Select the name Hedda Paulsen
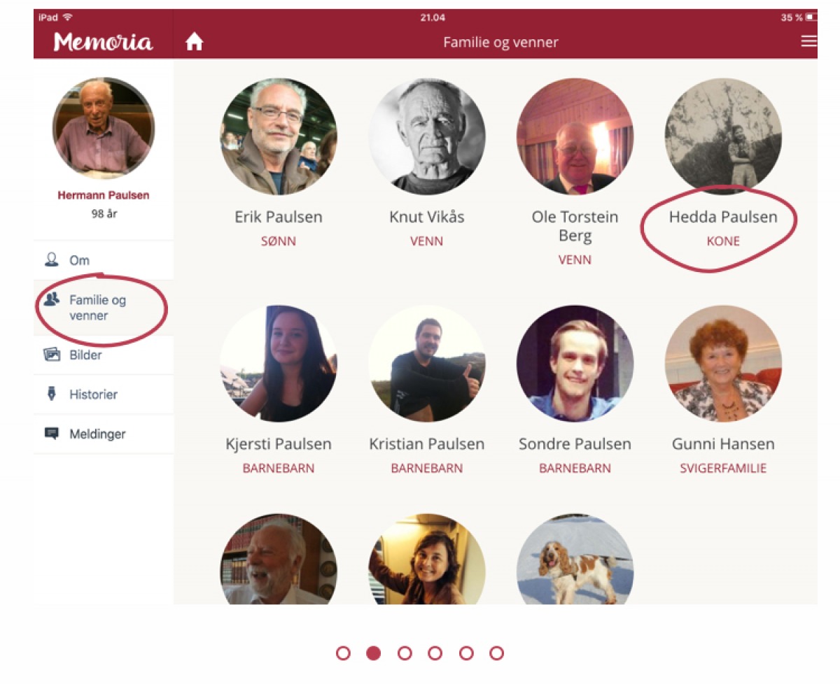Image resolution: width=840 pixels, height=684 pixels. click(723, 217)
